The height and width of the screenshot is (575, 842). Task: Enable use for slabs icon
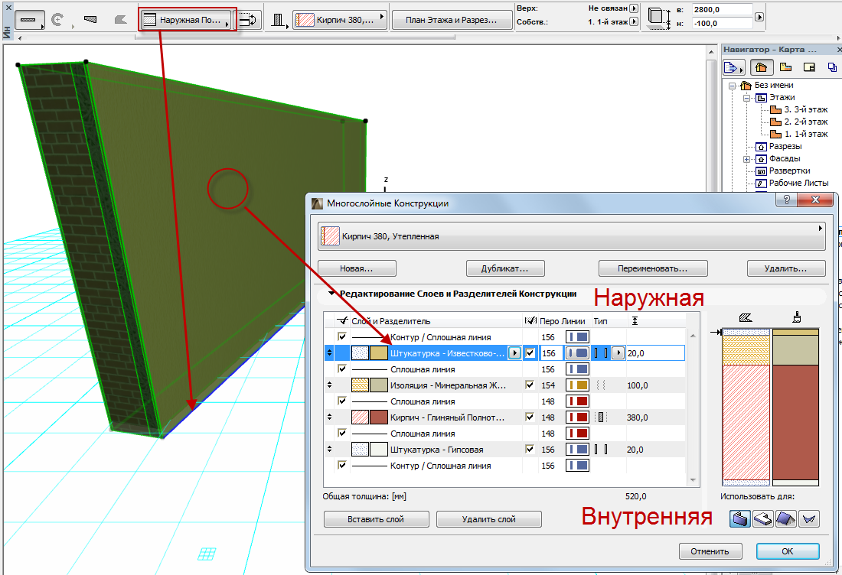pyautogui.click(x=763, y=518)
